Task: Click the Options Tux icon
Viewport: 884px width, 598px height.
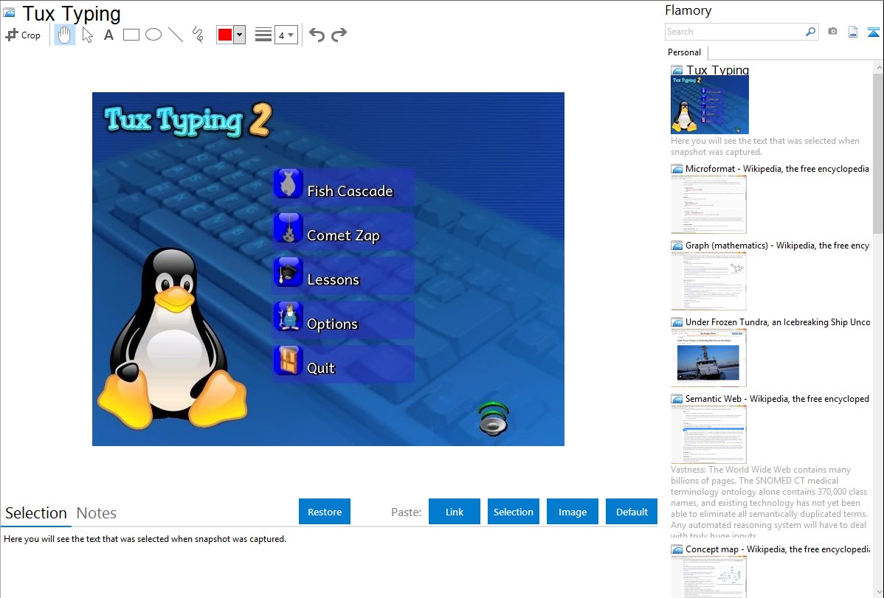Action: click(289, 316)
